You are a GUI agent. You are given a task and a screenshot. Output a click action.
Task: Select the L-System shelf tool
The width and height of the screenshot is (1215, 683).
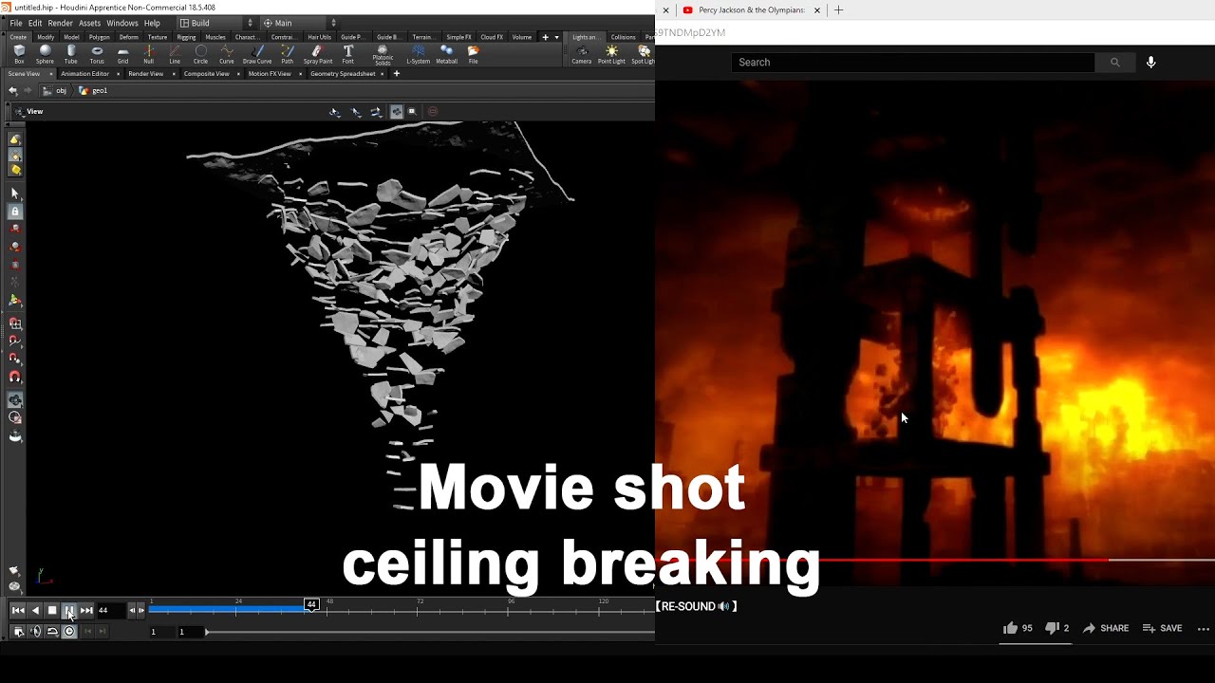tap(418, 54)
